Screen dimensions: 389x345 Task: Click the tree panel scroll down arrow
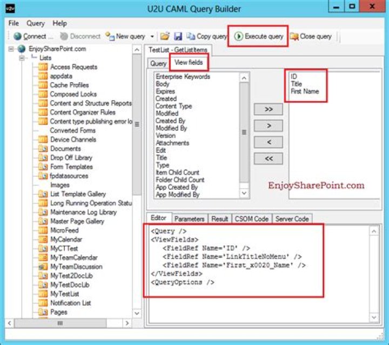(137, 313)
